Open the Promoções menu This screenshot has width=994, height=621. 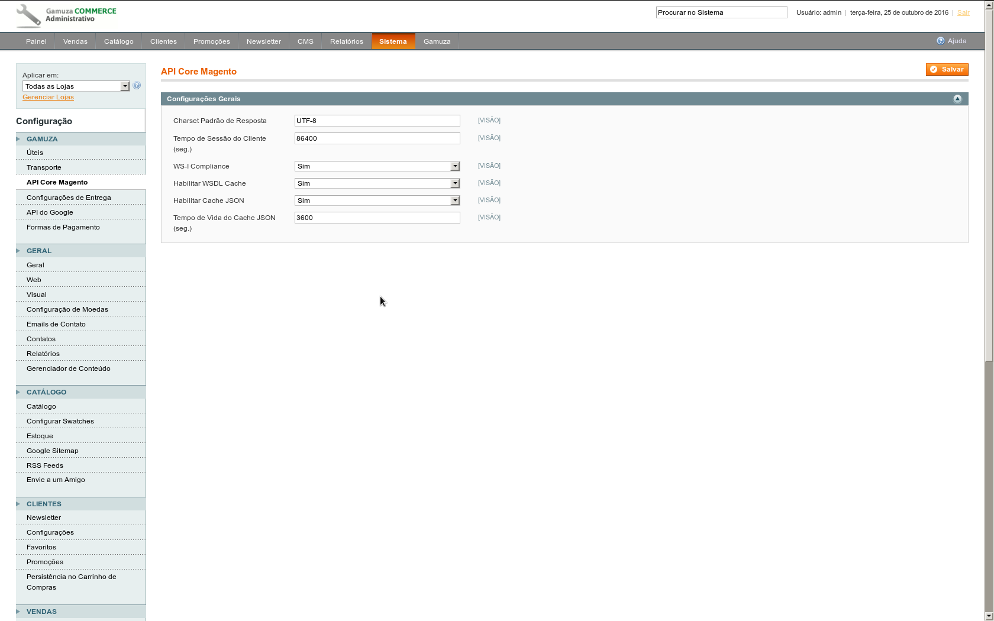(x=211, y=41)
